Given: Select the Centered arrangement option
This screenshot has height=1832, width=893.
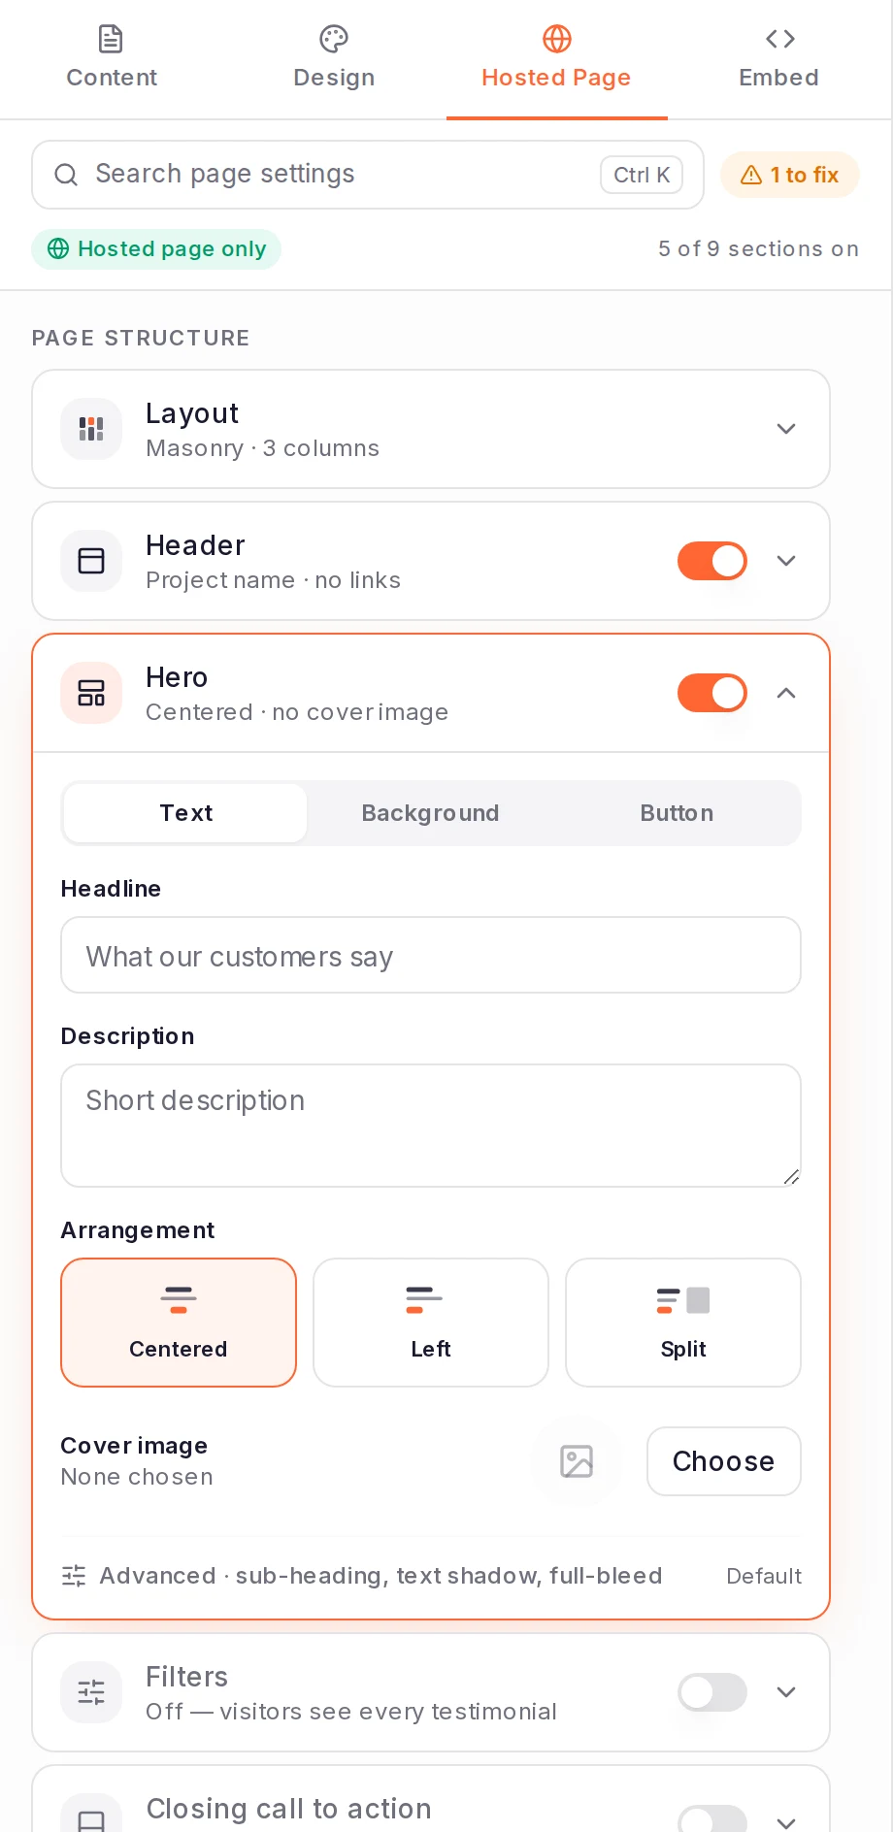Looking at the screenshot, I should pyautogui.click(x=179, y=1323).
